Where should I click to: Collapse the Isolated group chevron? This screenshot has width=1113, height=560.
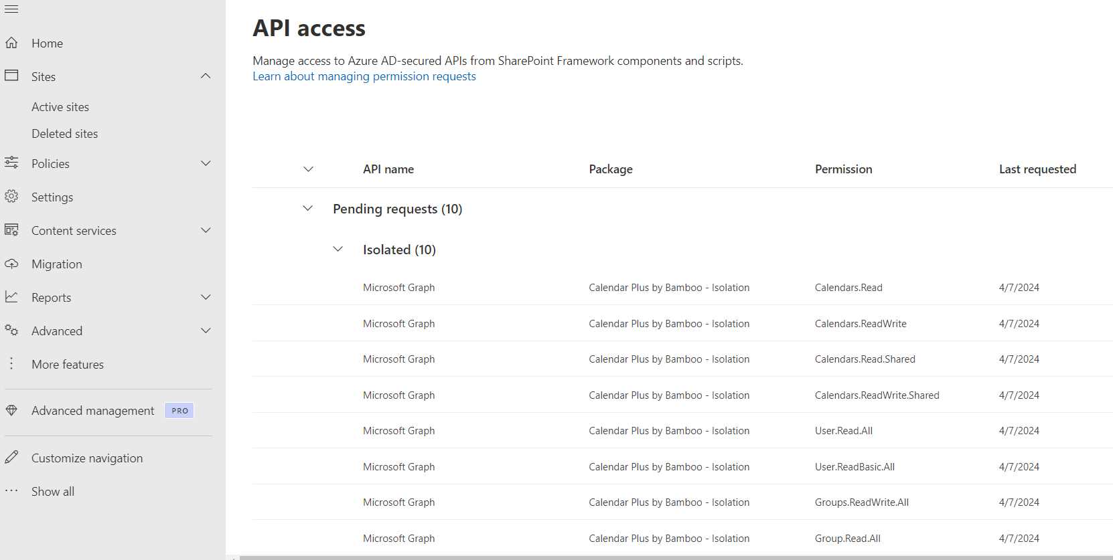(x=338, y=250)
